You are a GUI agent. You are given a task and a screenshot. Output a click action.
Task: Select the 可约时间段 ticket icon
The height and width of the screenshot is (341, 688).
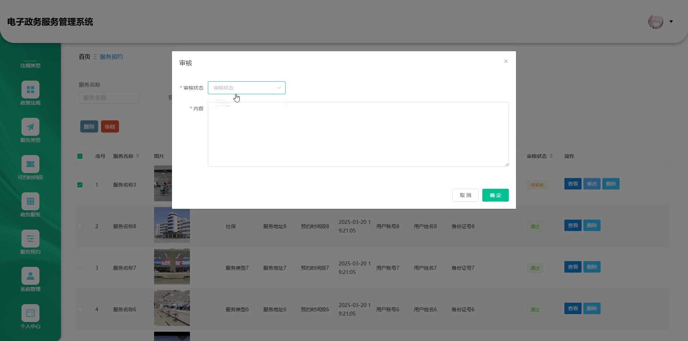30,164
